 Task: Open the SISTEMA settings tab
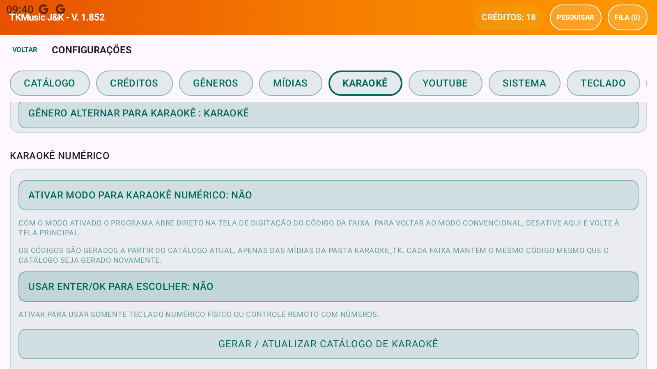point(524,83)
